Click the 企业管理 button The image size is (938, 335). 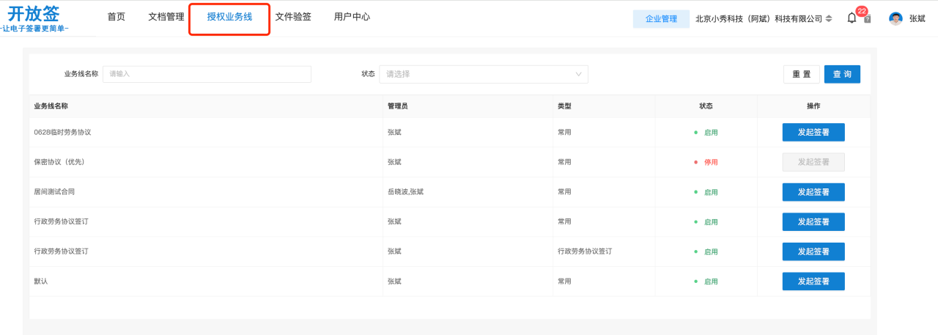point(661,19)
